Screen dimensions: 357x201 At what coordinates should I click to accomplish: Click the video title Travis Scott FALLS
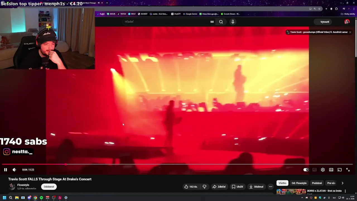50,179
